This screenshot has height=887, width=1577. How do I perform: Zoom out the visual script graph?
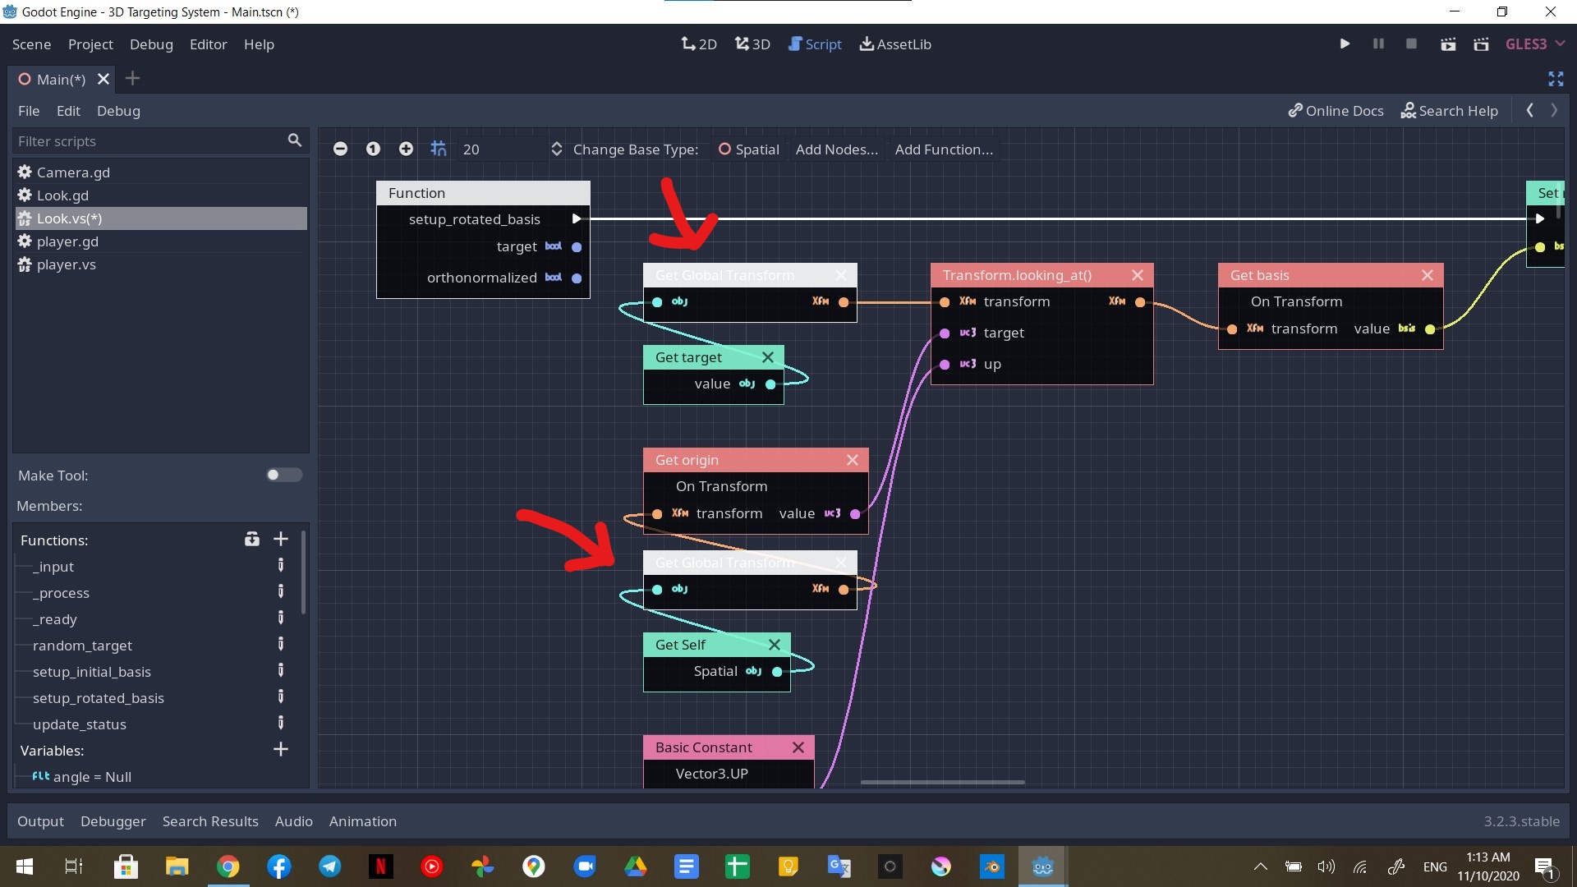(x=340, y=149)
